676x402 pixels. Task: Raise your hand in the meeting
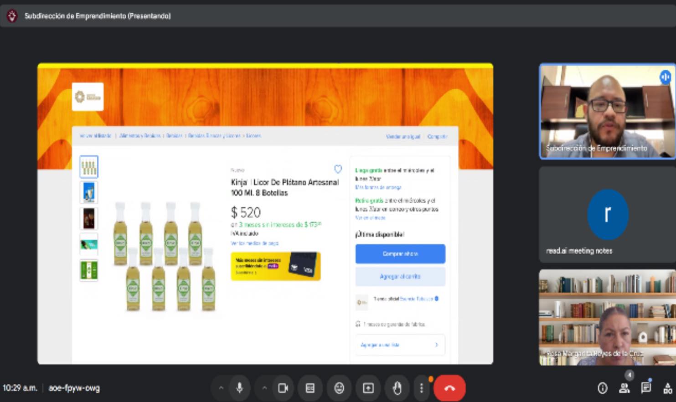(397, 388)
